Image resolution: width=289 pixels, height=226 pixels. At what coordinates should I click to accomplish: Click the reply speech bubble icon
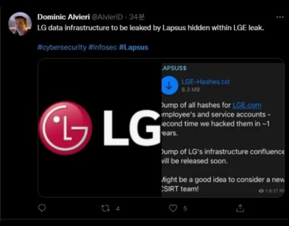tap(42, 208)
